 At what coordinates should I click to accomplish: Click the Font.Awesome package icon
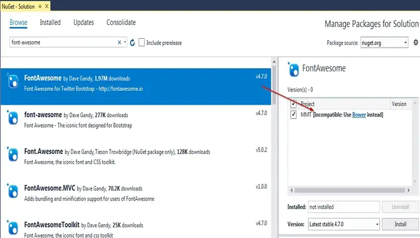point(13,155)
